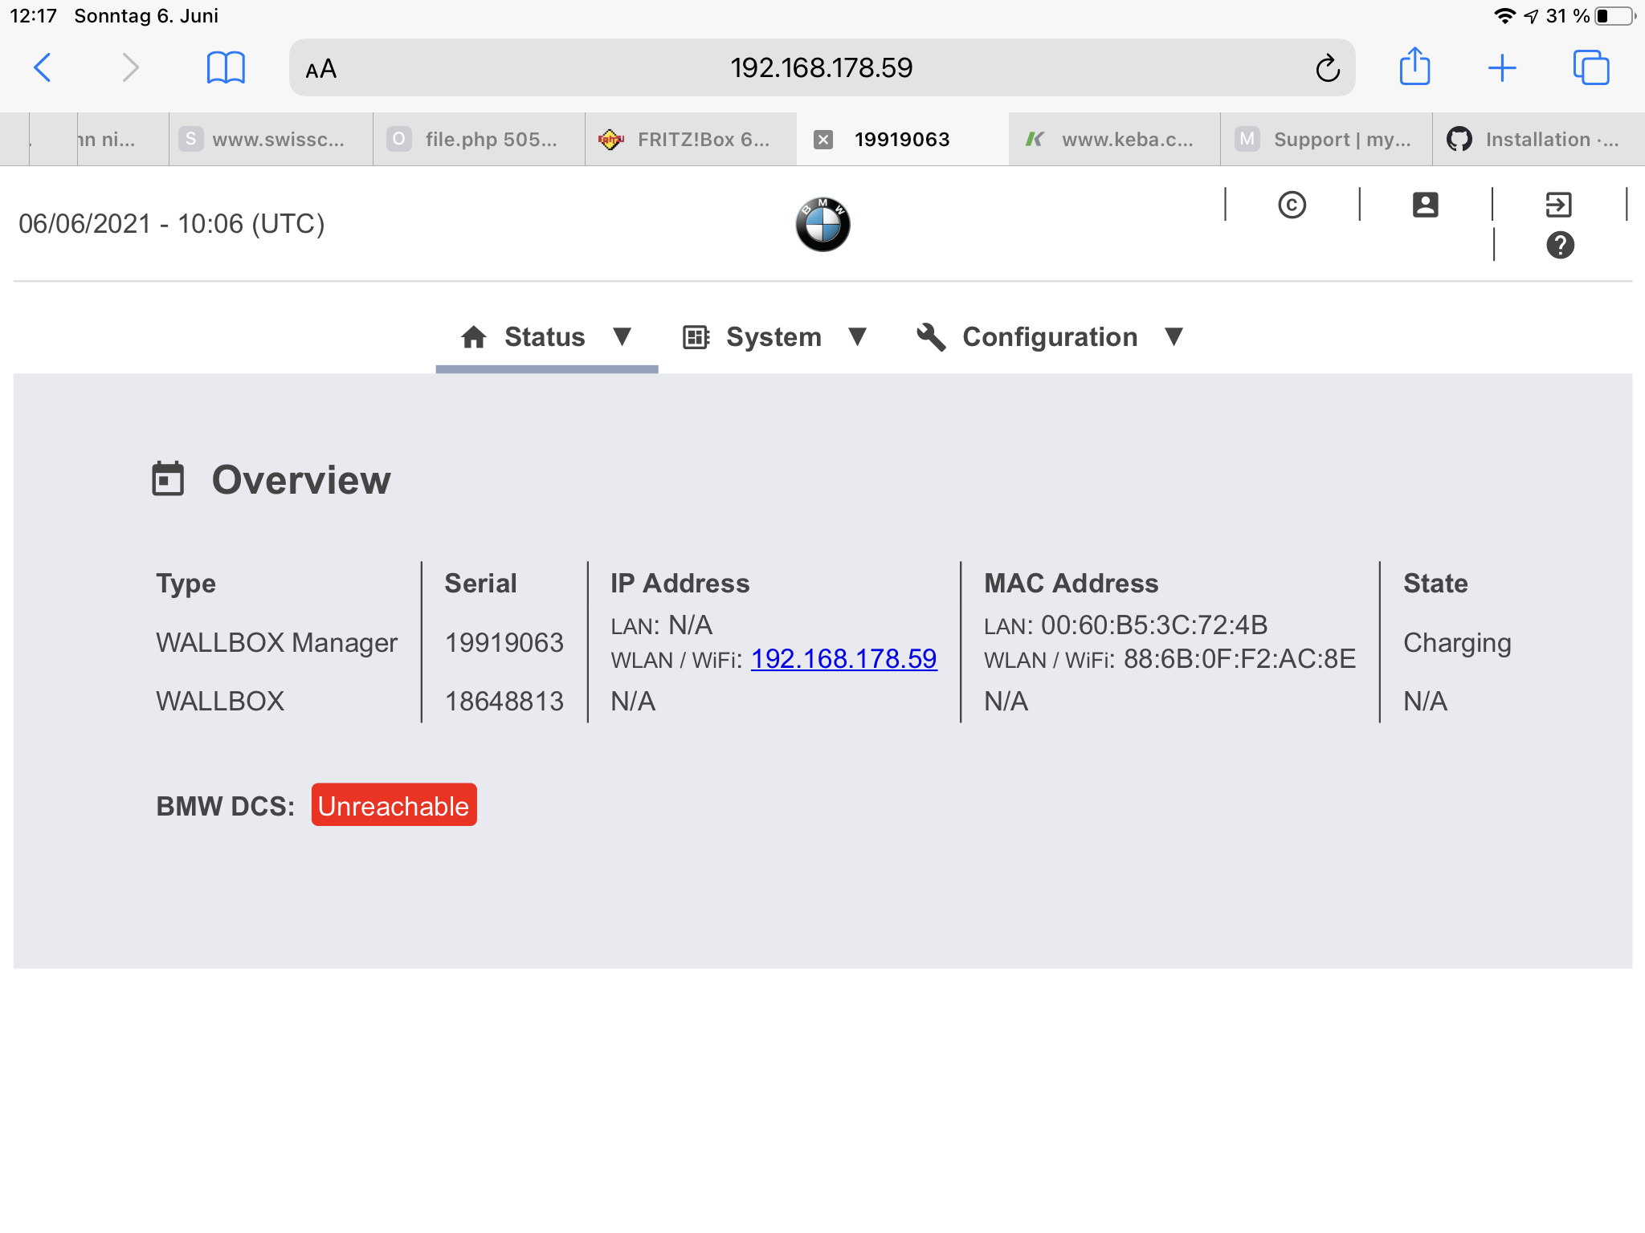Screen dimensions: 1645x1233
Task: Open Safari bookmarks book icon
Action: point(226,67)
